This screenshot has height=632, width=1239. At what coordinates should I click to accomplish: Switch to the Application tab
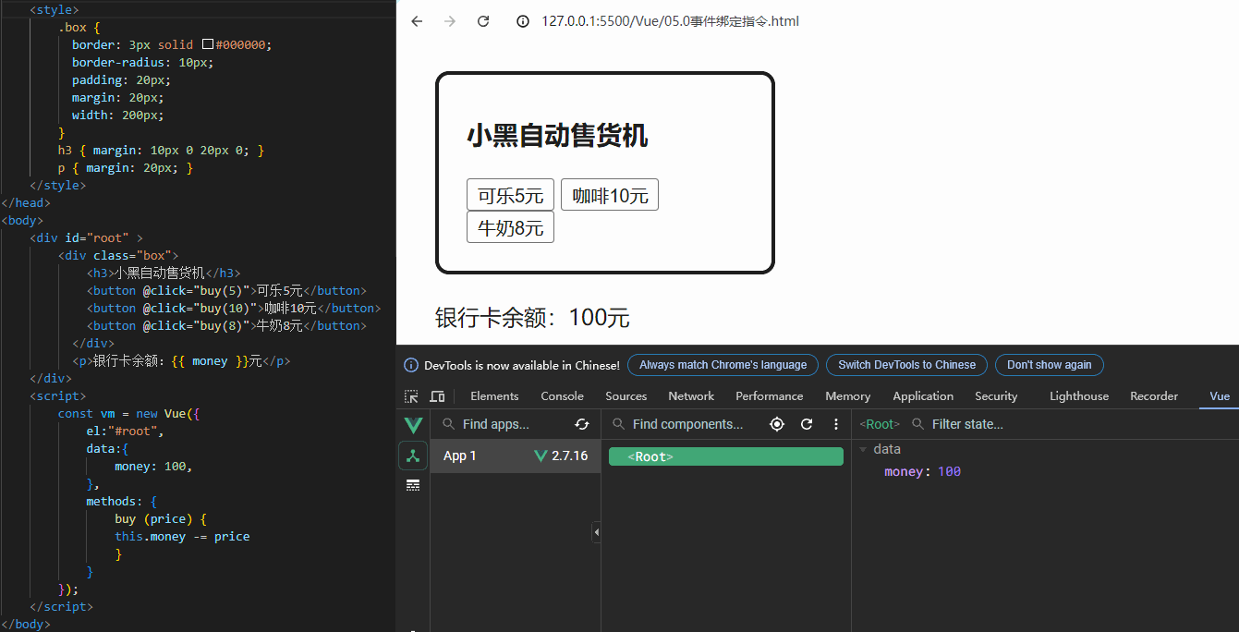tap(922, 396)
